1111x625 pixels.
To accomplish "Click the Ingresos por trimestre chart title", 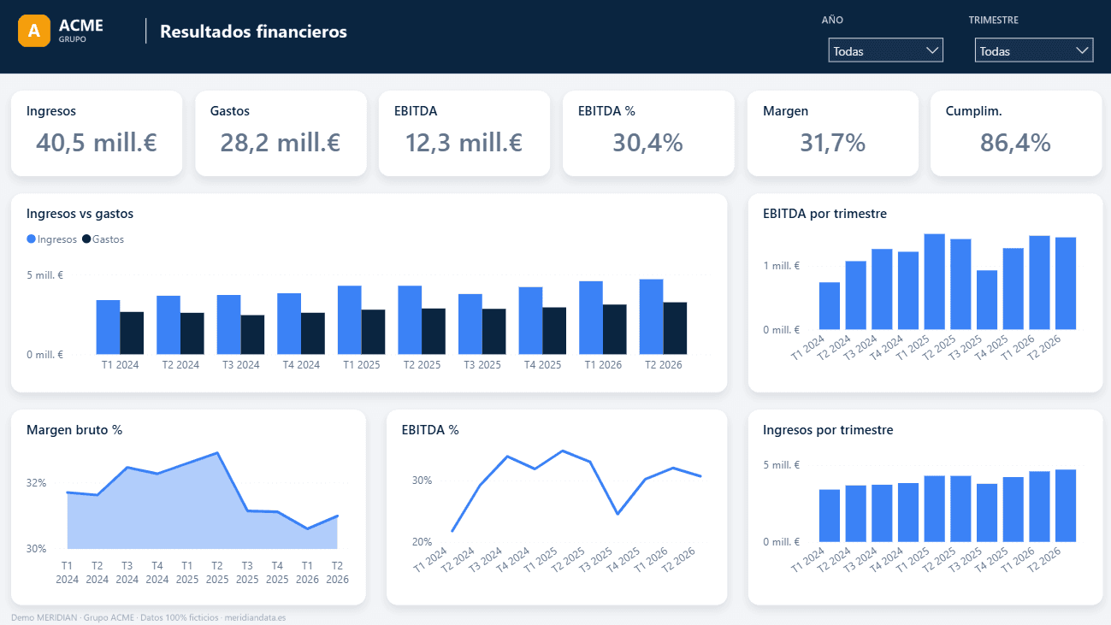I will pyautogui.click(x=828, y=430).
